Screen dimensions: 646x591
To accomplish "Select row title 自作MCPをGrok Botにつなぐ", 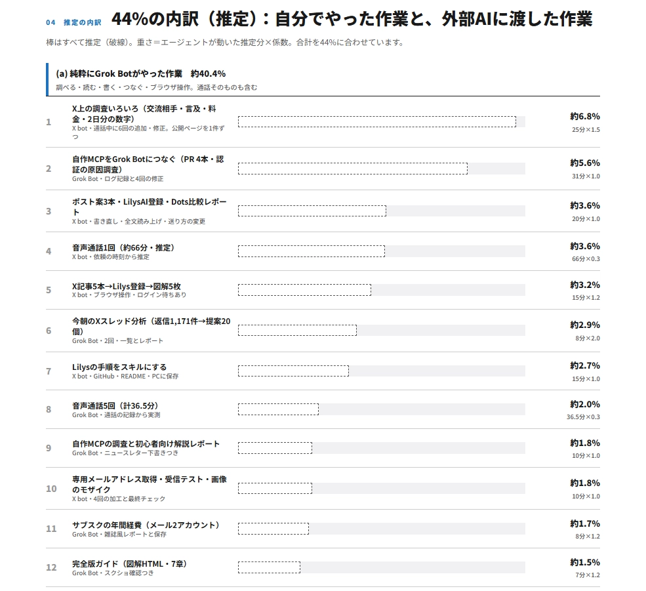I will 148,164.
